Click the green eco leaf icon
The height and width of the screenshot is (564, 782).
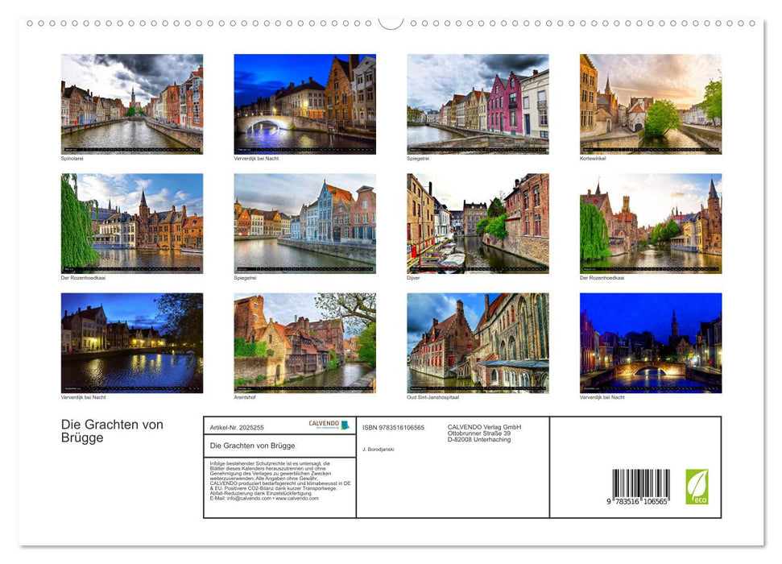tap(697, 487)
